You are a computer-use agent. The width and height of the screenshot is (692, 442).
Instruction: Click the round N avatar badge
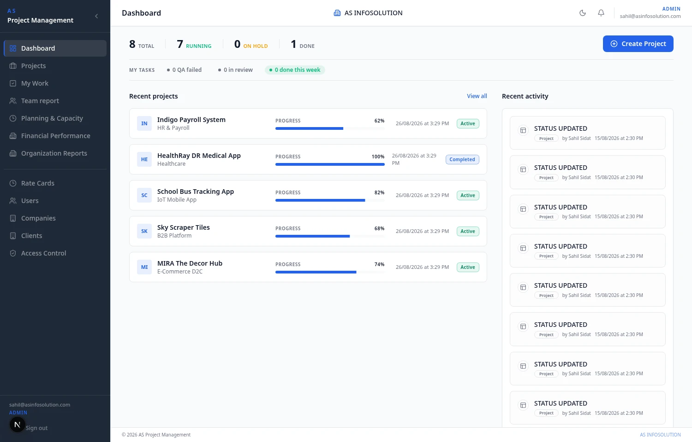(x=17, y=425)
